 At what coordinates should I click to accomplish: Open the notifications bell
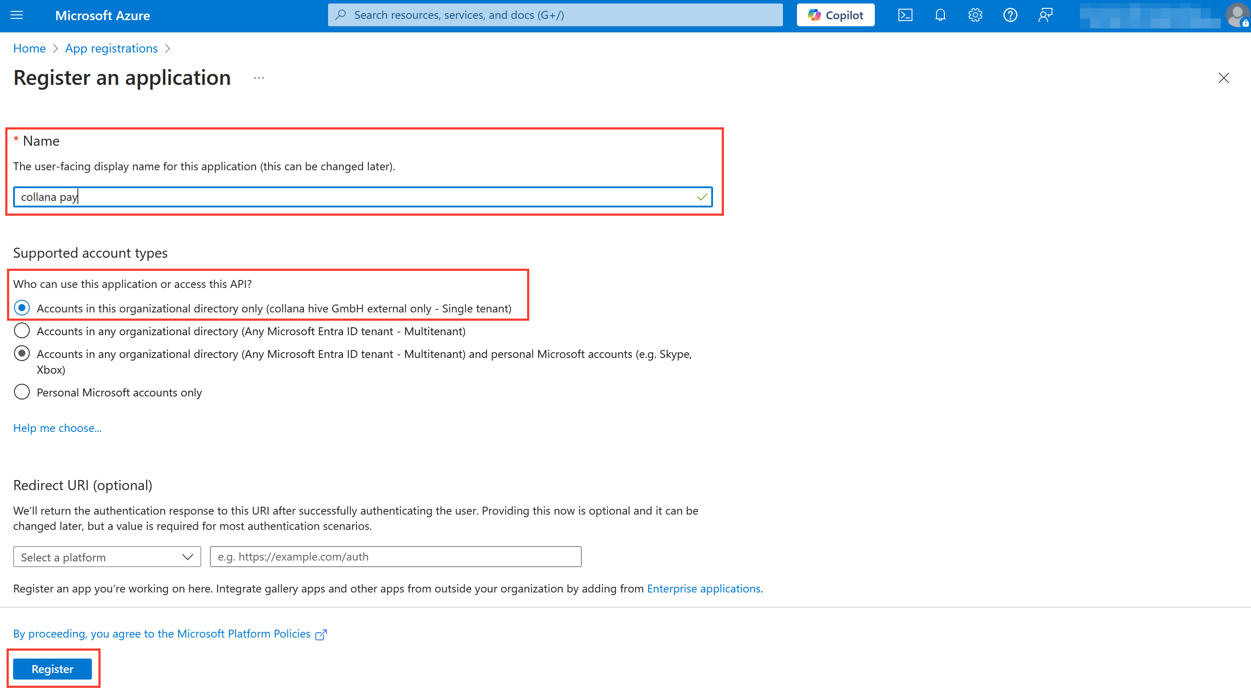coord(940,15)
